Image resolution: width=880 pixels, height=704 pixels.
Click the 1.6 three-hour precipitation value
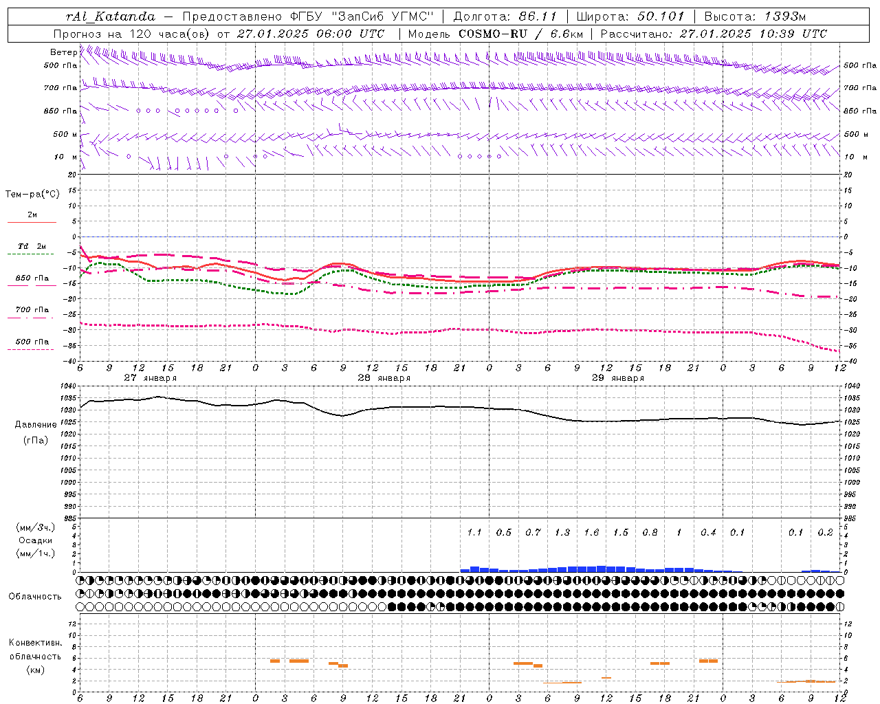[x=592, y=533]
